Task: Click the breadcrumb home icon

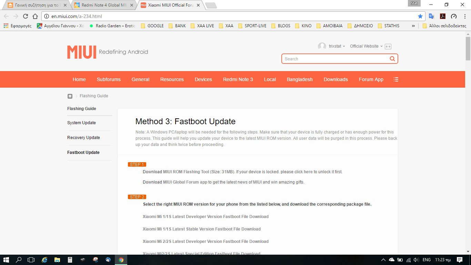Action: pyautogui.click(x=70, y=96)
